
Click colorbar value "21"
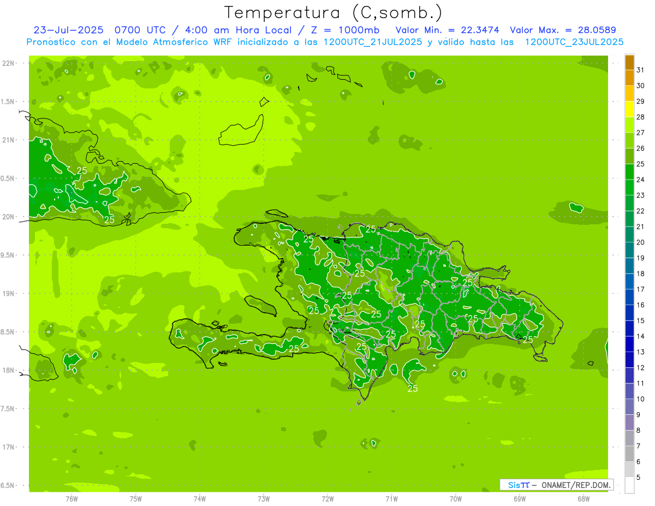641,227
